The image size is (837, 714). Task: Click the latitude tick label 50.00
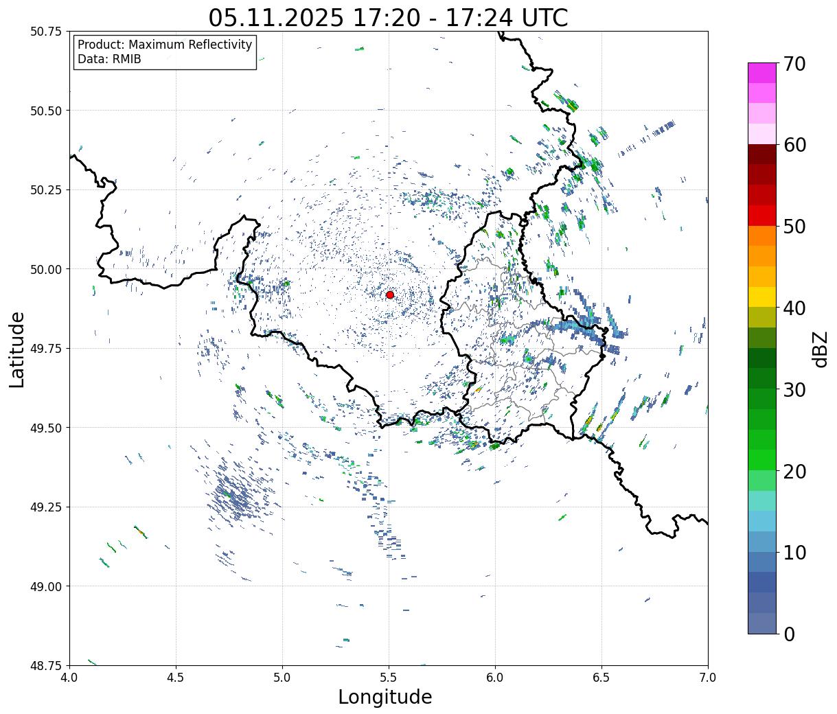[46, 269]
